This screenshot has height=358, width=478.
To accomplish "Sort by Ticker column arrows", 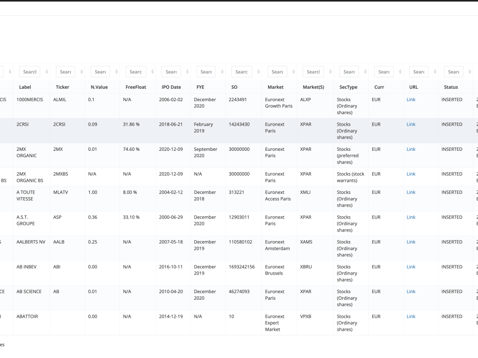I will (82, 72).
